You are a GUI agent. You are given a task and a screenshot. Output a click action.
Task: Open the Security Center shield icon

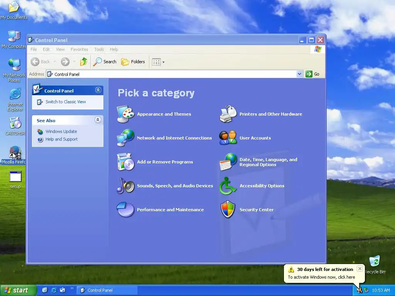click(x=228, y=209)
